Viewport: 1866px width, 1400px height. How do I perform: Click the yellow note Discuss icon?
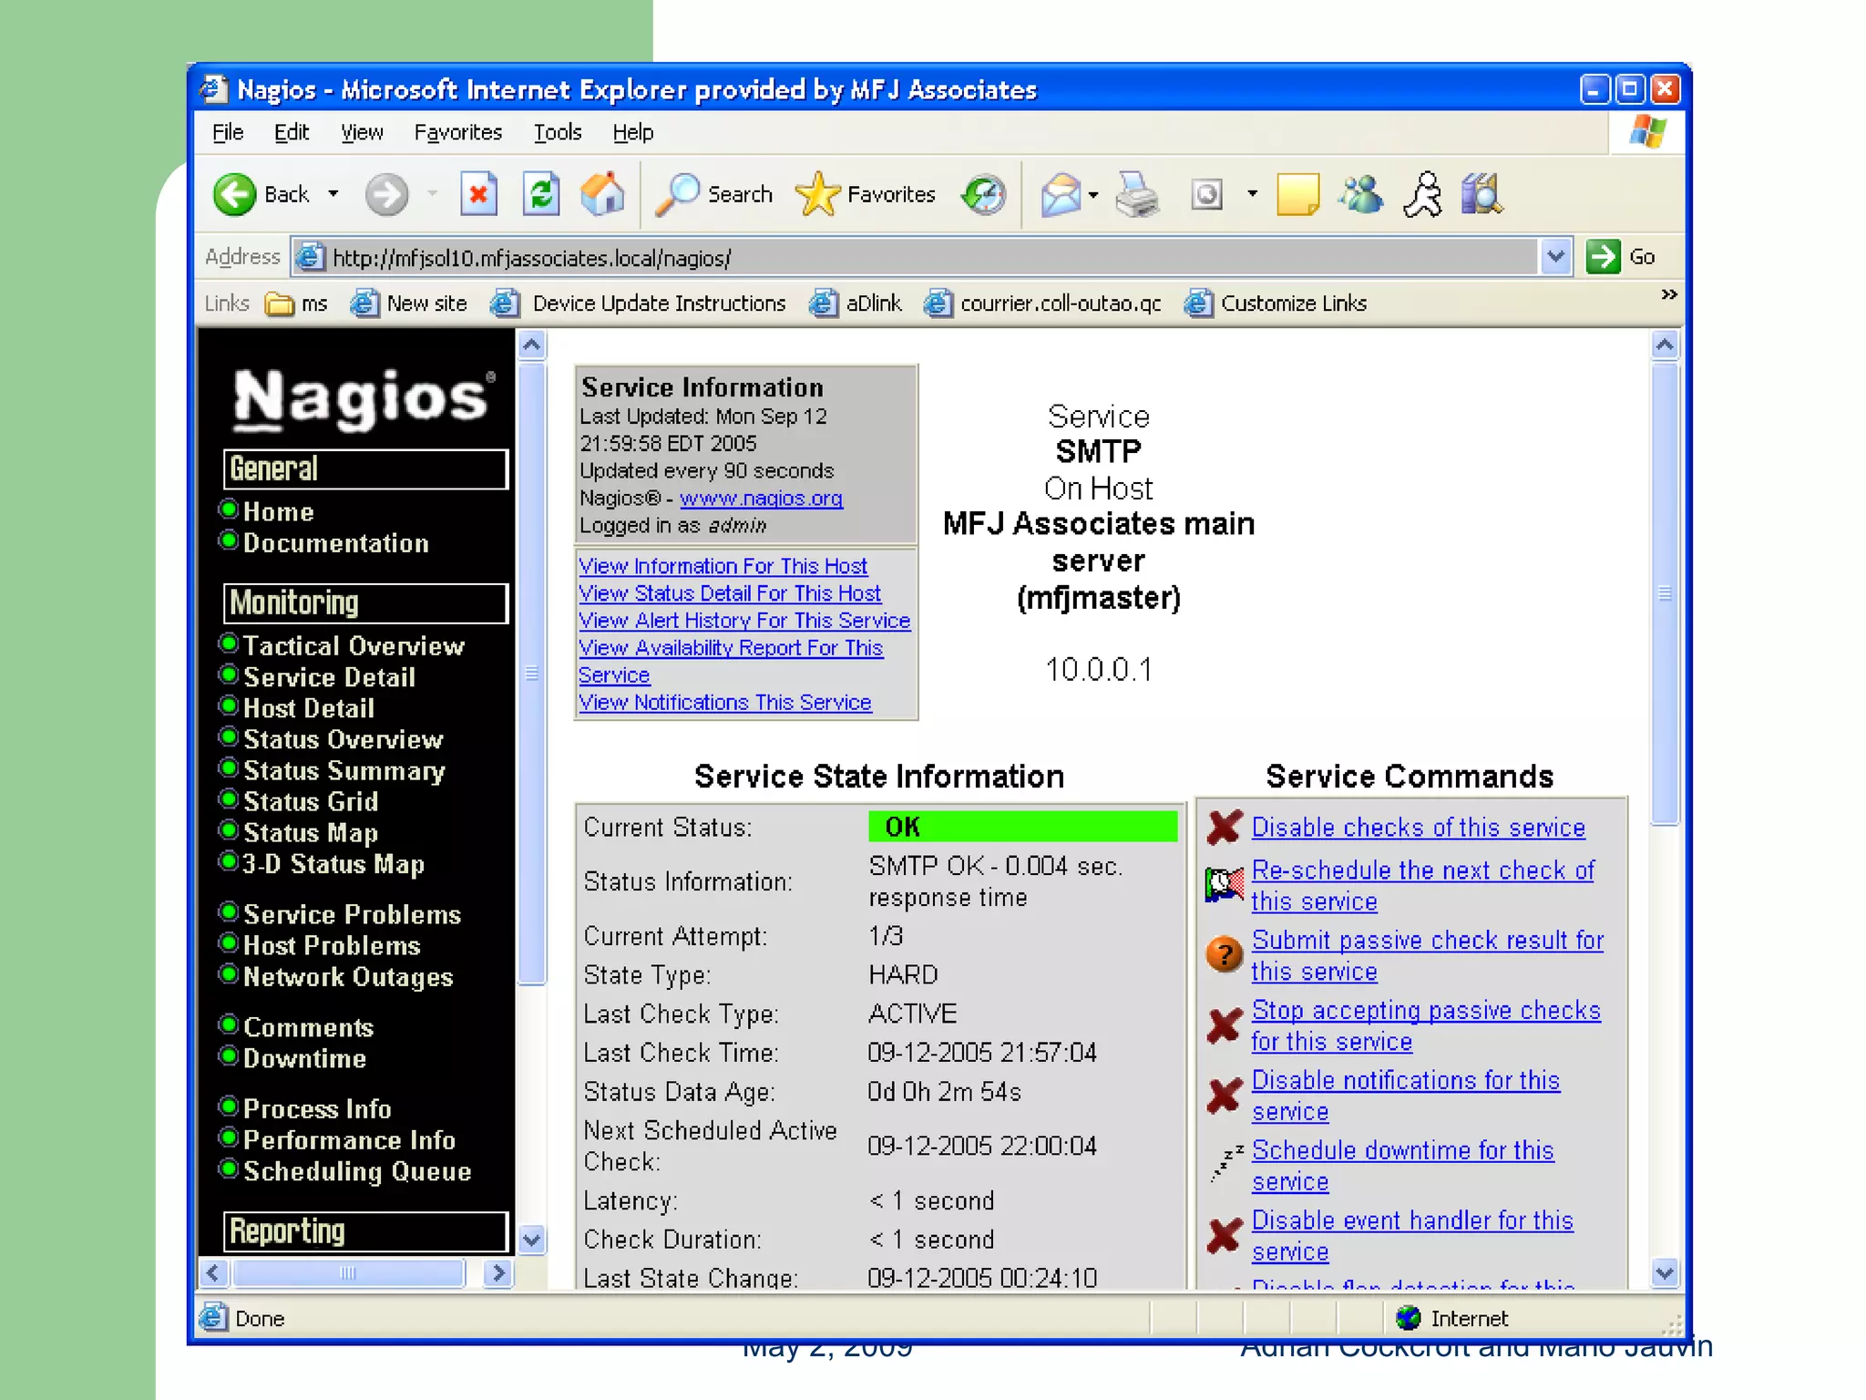[1297, 194]
